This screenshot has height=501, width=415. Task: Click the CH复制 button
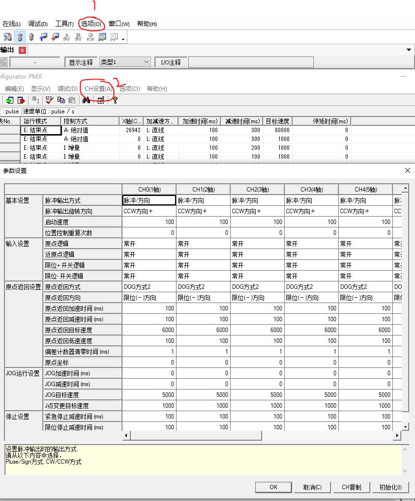(x=351, y=487)
